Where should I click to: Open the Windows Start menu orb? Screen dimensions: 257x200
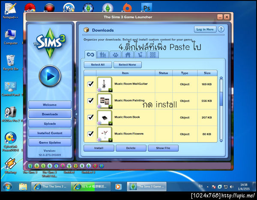coord(8,187)
